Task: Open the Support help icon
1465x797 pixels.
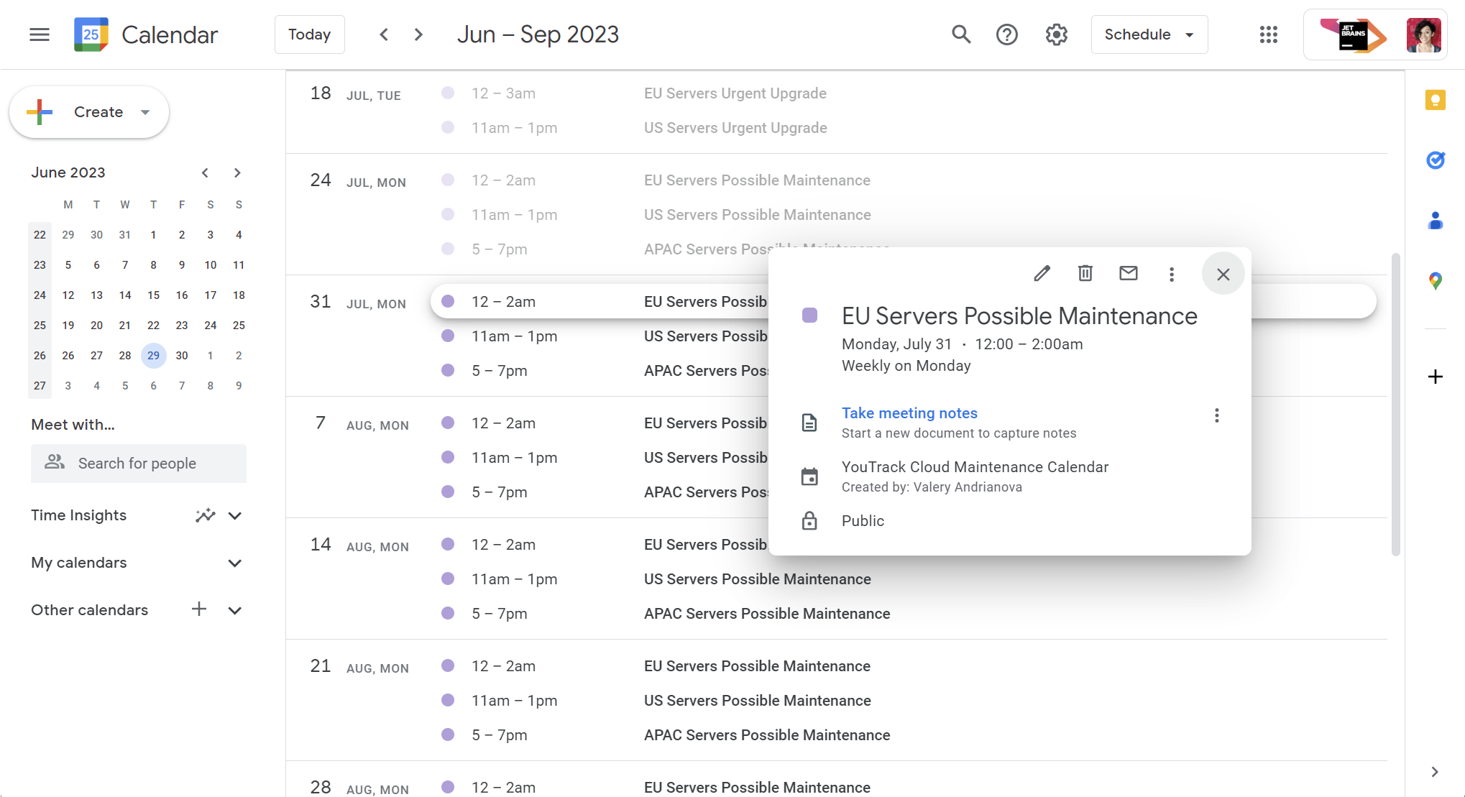Action: pos(1007,34)
